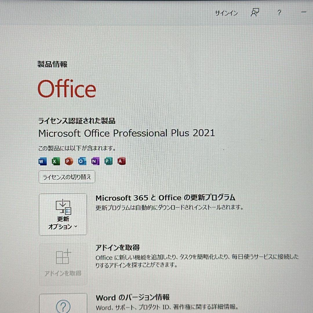Click この製品には以下が含まれます text
The height and width of the screenshot is (313, 313).
click(x=77, y=148)
